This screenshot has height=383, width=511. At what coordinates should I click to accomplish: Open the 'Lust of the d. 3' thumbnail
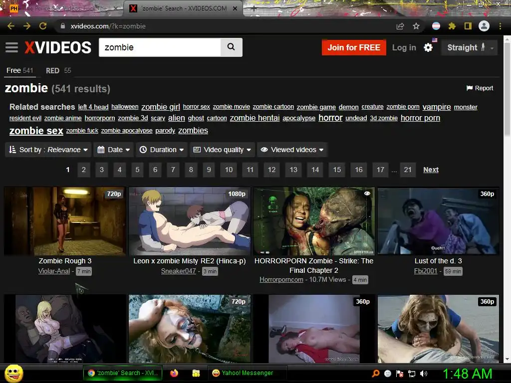coord(438,221)
